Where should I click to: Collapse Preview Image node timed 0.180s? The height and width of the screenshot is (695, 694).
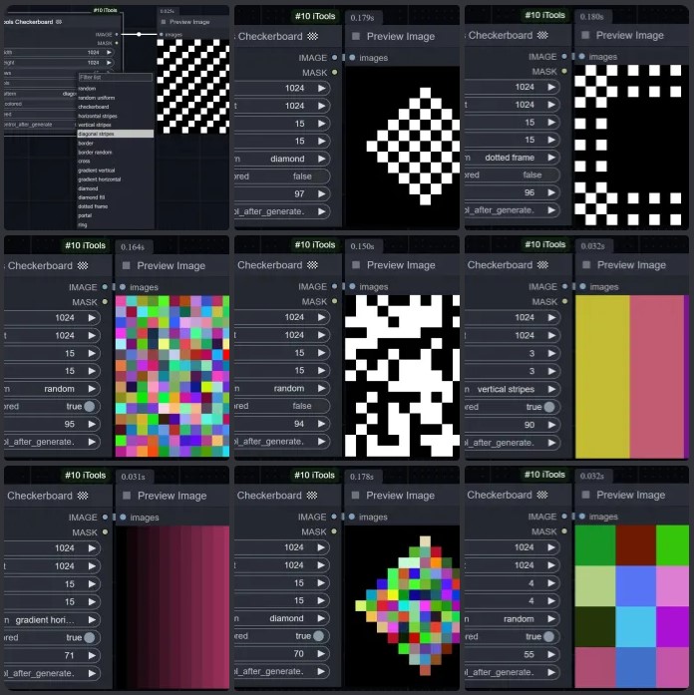585,35
